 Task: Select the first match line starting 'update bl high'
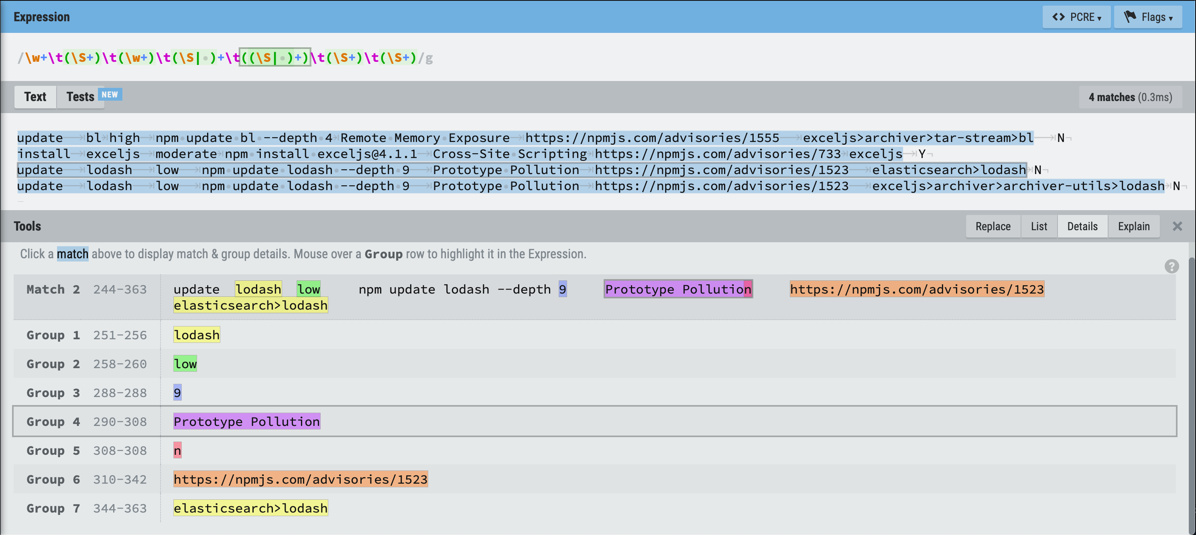(x=525, y=138)
